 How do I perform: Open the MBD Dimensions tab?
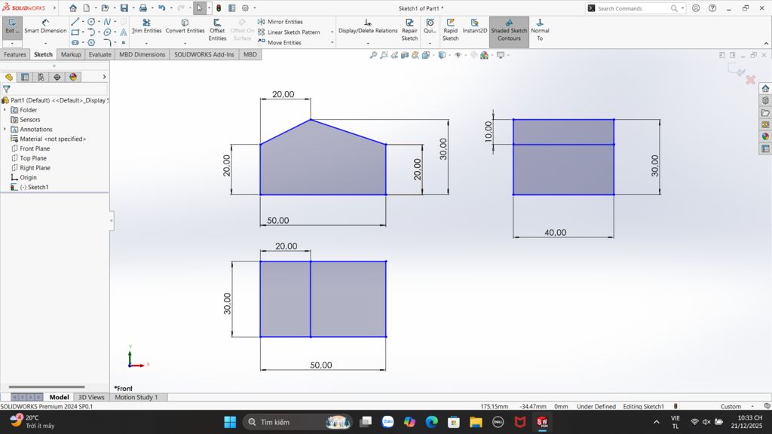pyautogui.click(x=142, y=54)
